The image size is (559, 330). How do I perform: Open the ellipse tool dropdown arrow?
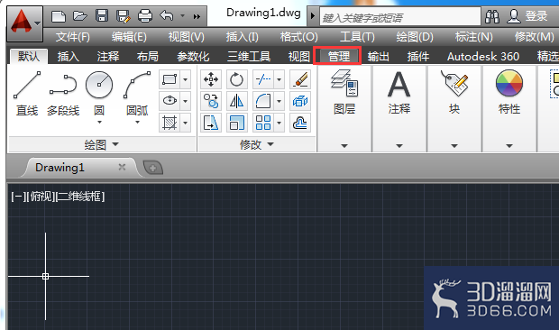pyautogui.click(x=186, y=101)
